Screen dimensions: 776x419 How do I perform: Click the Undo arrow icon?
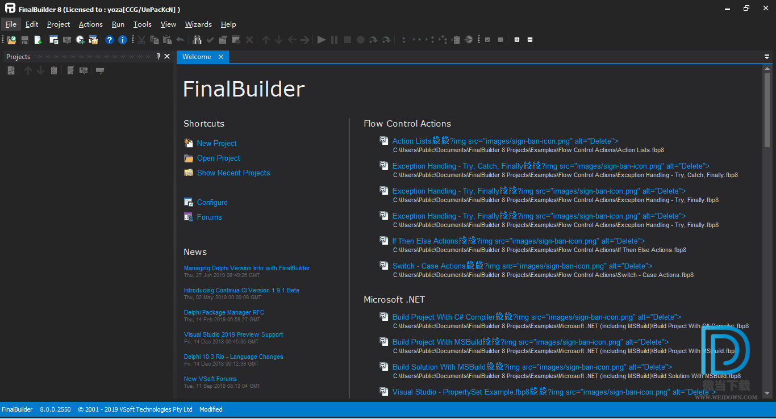pos(180,40)
